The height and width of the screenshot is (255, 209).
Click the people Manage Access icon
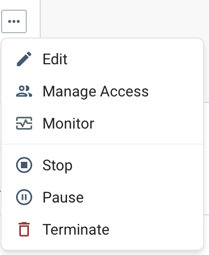click(24, 91)
